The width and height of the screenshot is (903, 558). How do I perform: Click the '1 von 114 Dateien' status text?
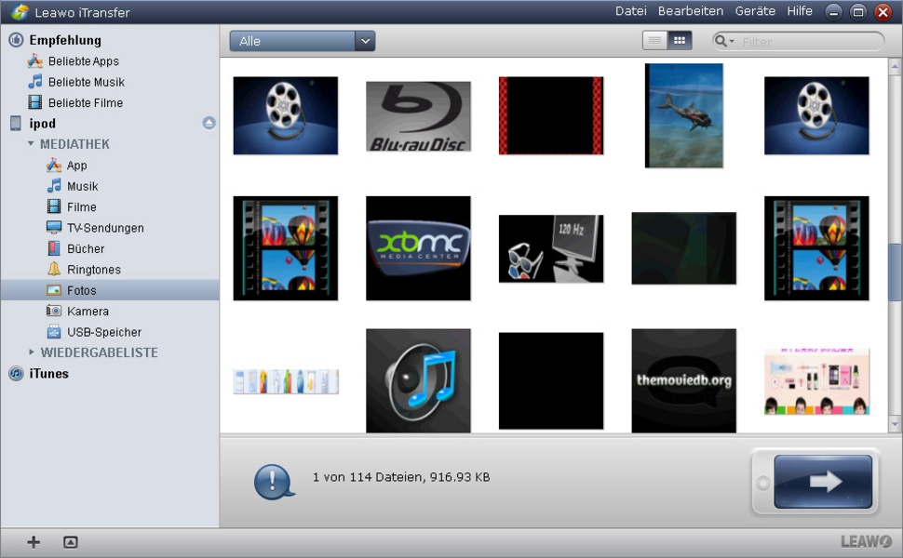(401, 477)
